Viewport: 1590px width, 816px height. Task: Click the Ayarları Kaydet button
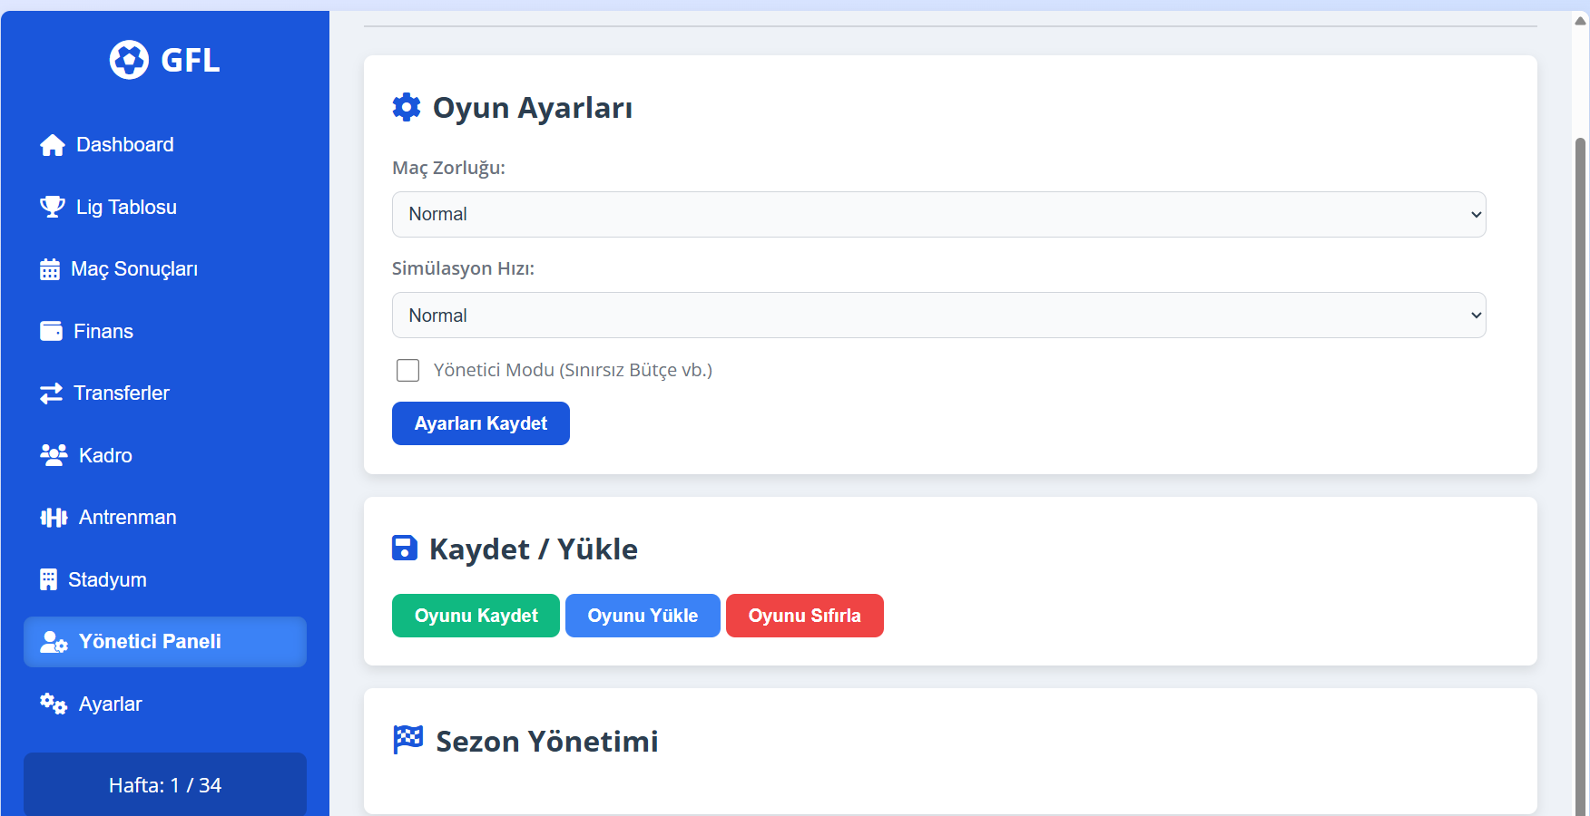point(481,423)
